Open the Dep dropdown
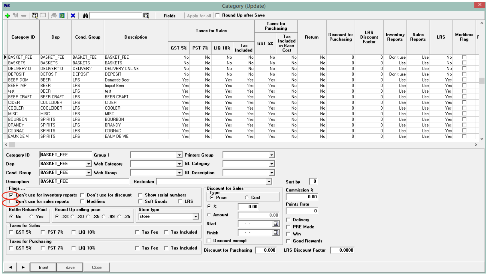This screenshot has height=275, width=487. click(88, 164)
